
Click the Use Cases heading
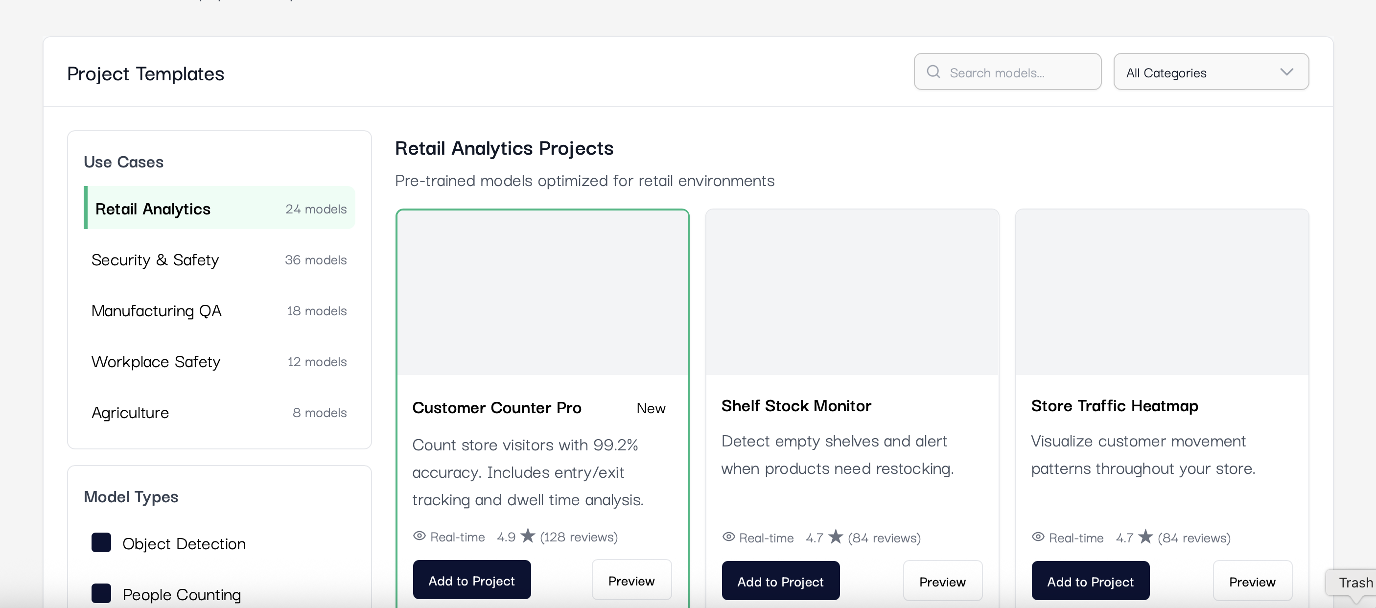pyautogui.click(x=123, y=162)
